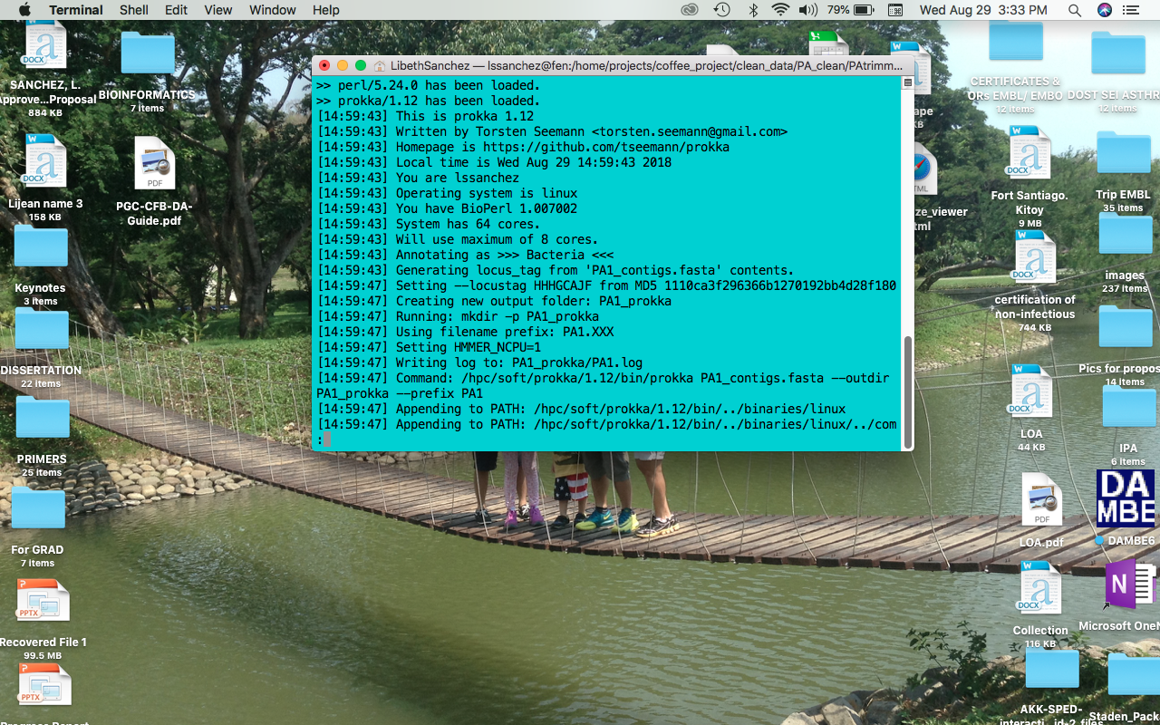Select the PRIMERS folder
The image size is (1160, 725).
click(43, 417)
